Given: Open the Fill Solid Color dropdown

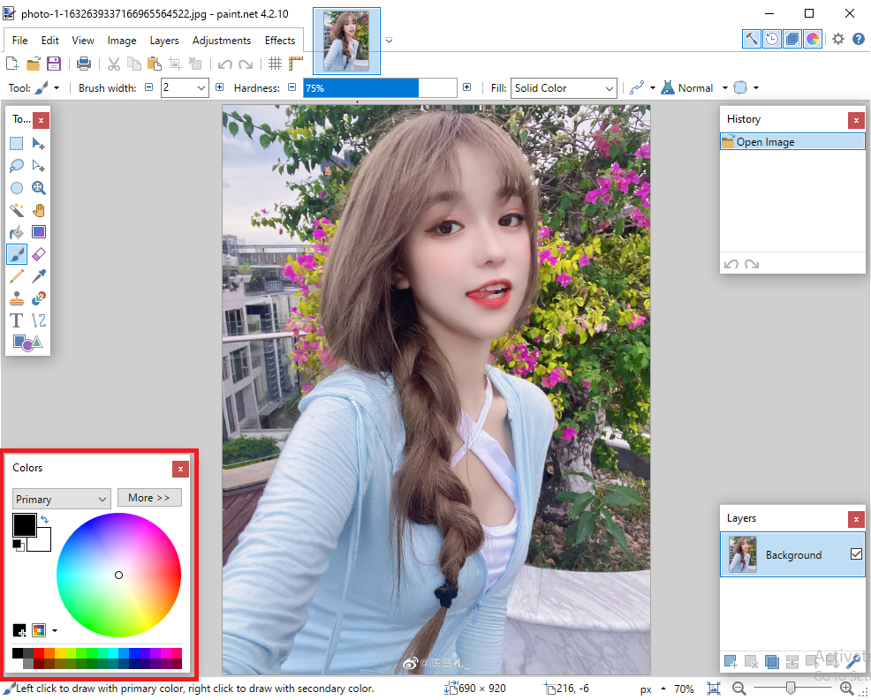Looking at the screenshot, I should point(609,88).
